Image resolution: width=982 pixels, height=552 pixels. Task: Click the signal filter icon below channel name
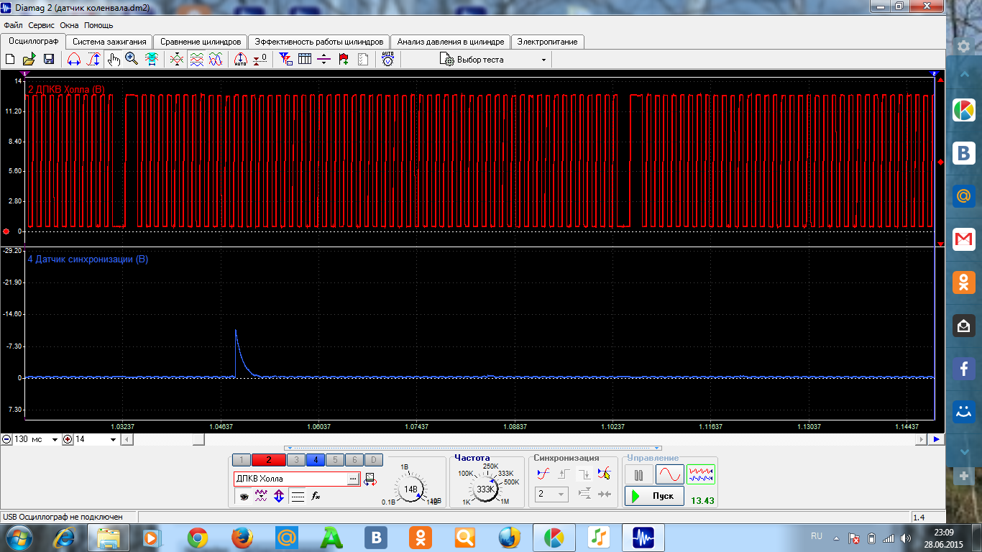pos(261,495)
